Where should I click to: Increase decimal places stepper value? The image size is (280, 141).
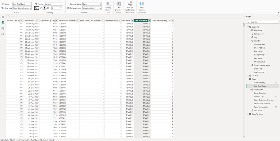point(61,7)
